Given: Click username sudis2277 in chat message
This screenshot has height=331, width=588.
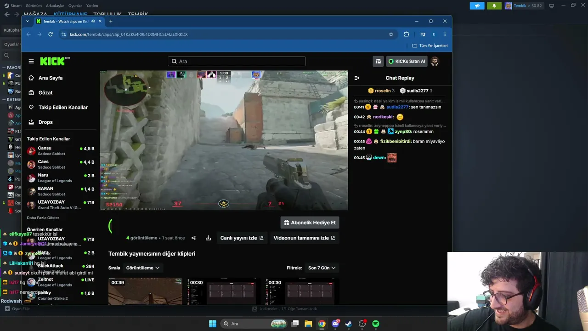Looking at the screenshot, I should pos(398,107).
